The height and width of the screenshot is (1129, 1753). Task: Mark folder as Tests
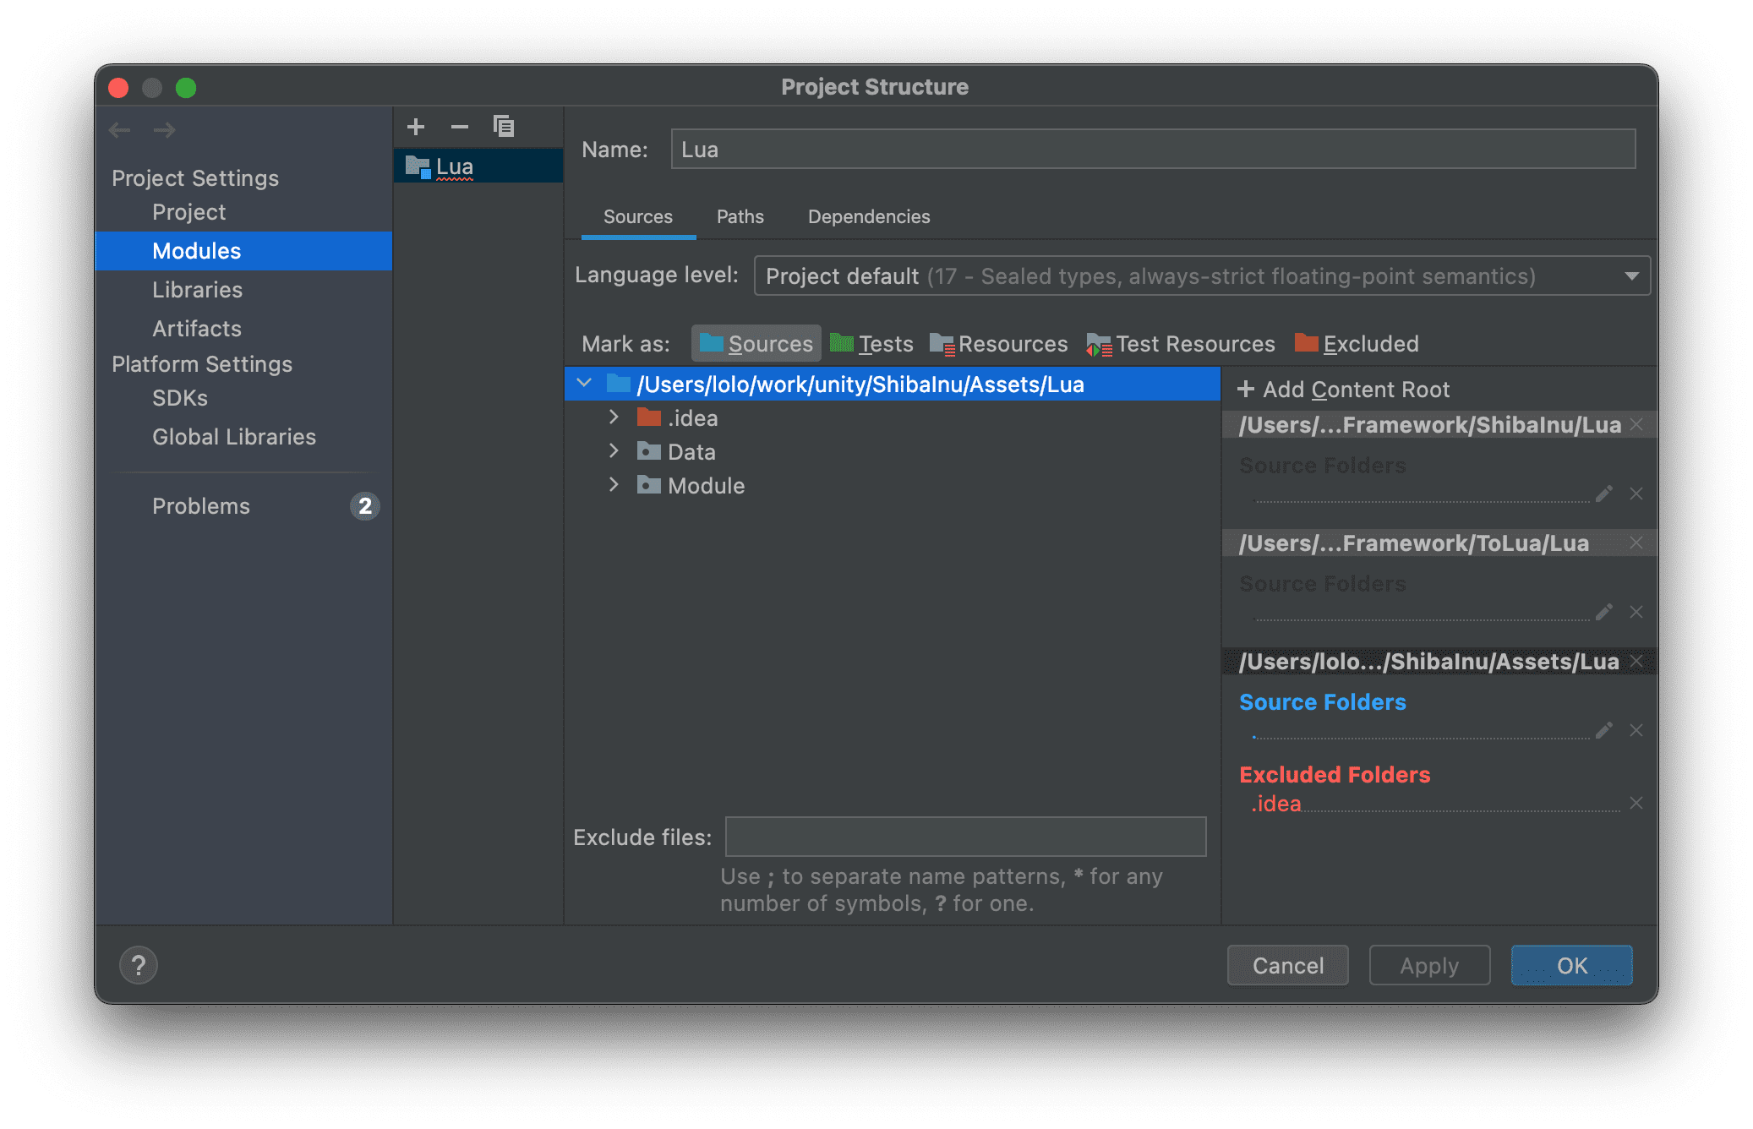(x=871, y=344)
